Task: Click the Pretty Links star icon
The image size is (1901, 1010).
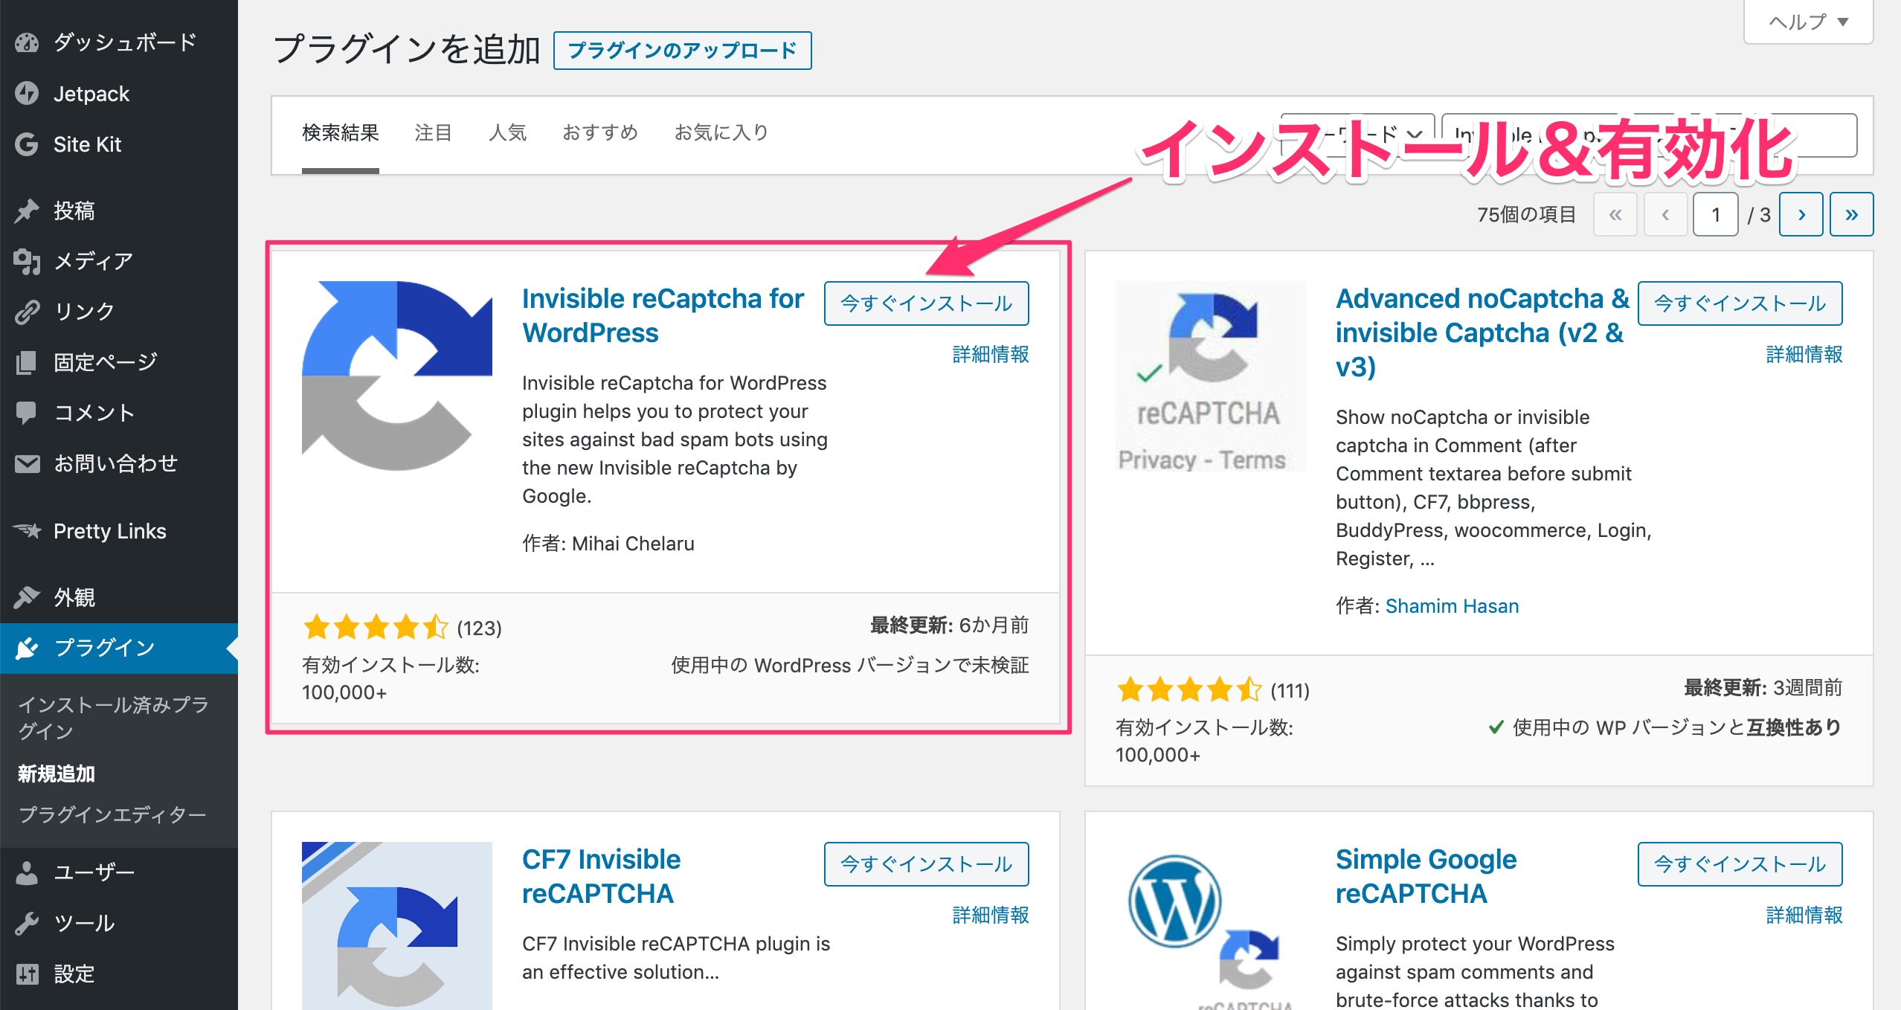Action: click(27, 531)
